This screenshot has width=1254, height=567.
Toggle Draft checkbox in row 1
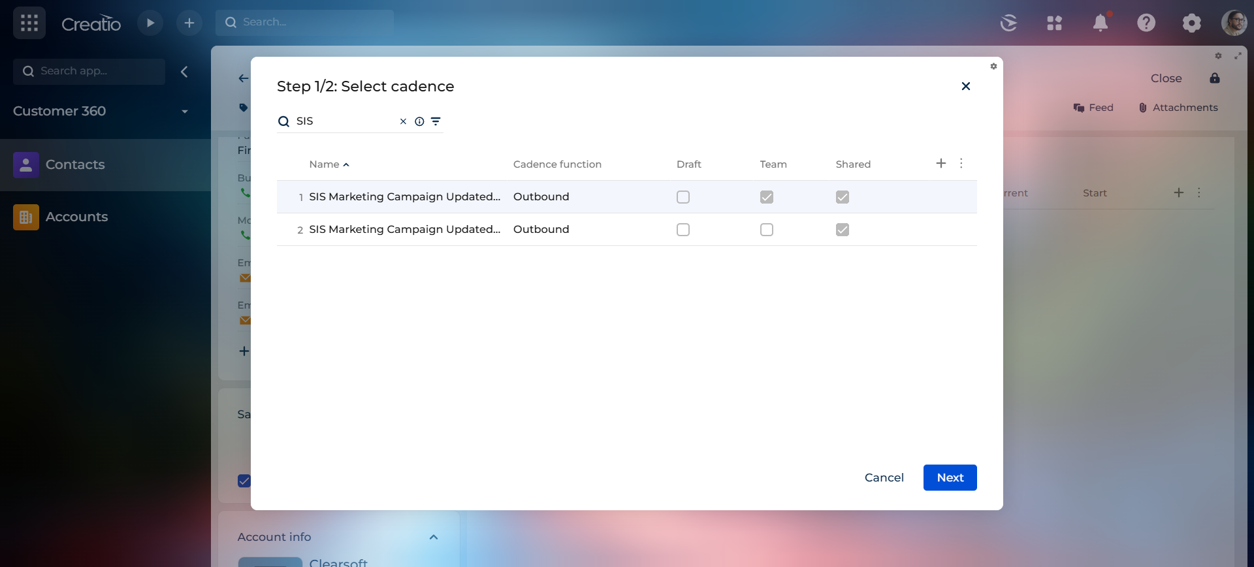pos(683,197)
